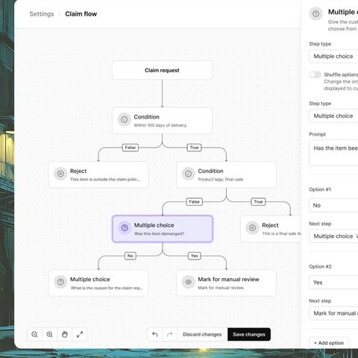The image size is (358, 358).
Task: Click 'Within 100 days of delivery' text
Action: [x=160, y=125]
